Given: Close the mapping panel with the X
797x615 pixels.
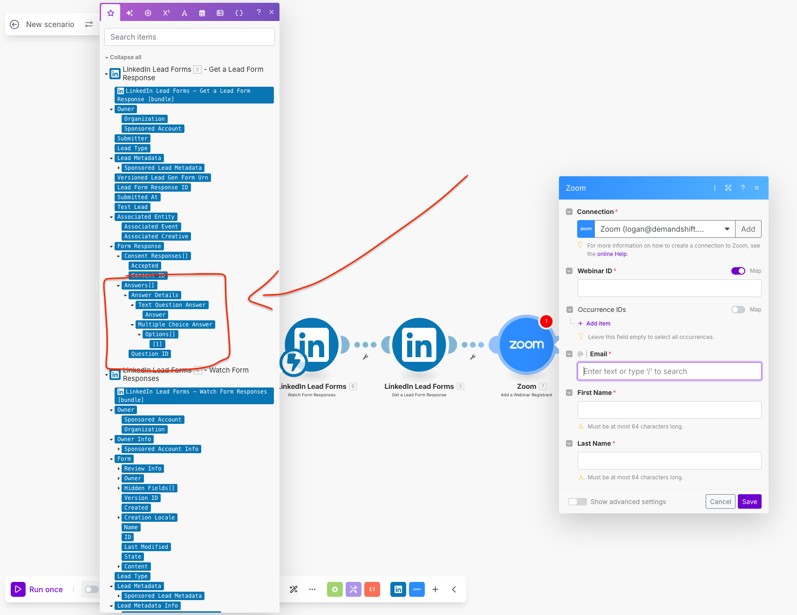Looking at the screenshot, I should [x=272, y=12].
